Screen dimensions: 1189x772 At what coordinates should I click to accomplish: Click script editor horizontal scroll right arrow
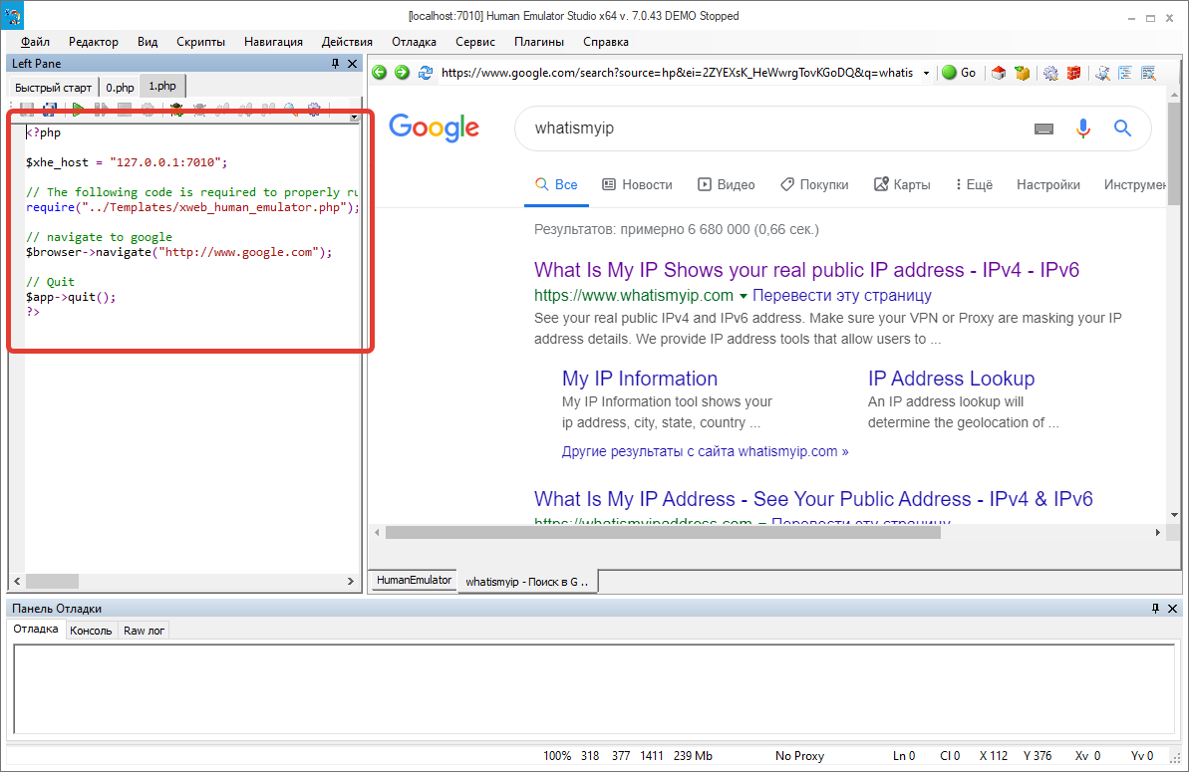351,581
